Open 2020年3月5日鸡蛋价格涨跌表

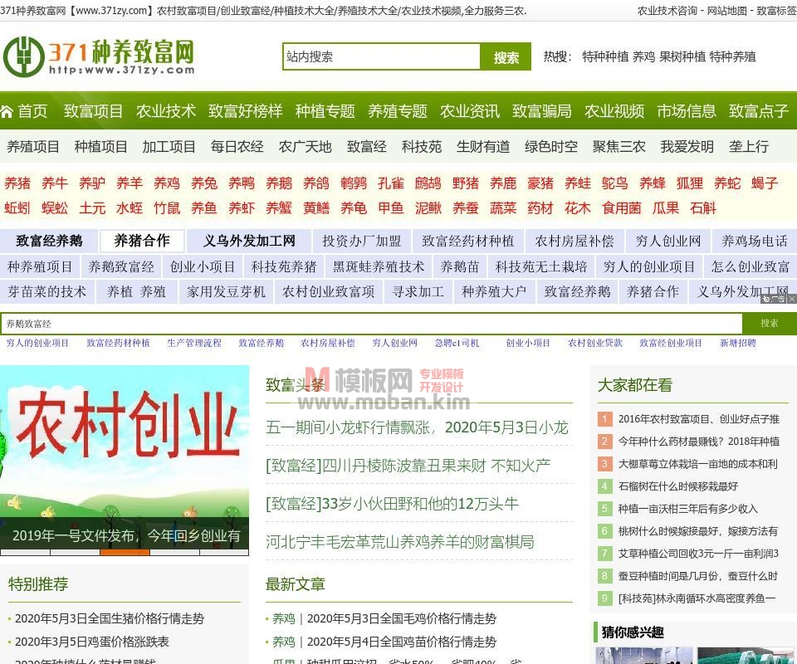[91, 642]
